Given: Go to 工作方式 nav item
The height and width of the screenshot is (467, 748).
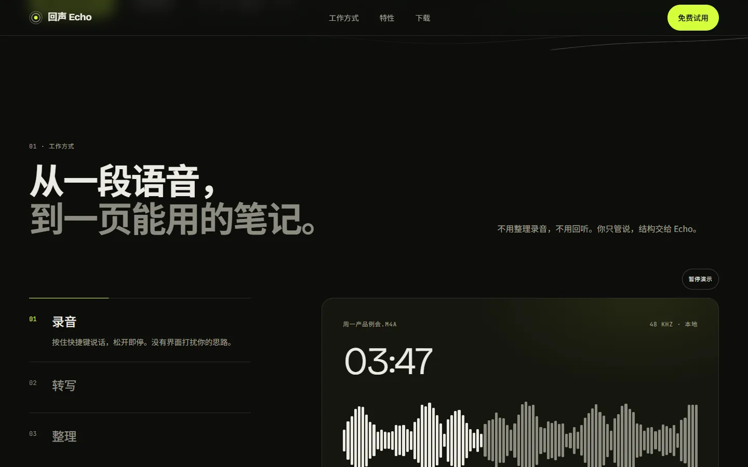Looking at the screenshot, I should (343, 18).
